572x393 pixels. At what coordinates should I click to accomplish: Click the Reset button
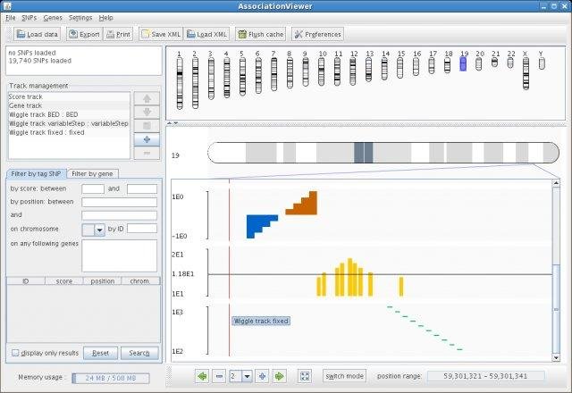(100, 353)
